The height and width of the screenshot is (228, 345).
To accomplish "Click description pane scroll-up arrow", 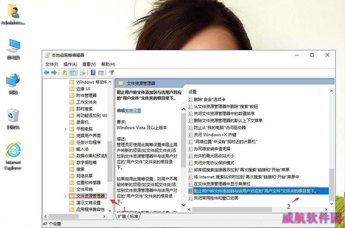I will click(x=184, y=109).
